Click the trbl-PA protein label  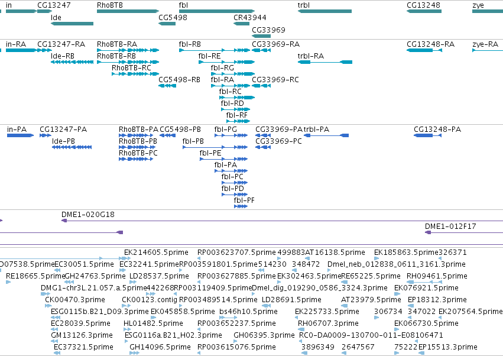coord(316,130)
